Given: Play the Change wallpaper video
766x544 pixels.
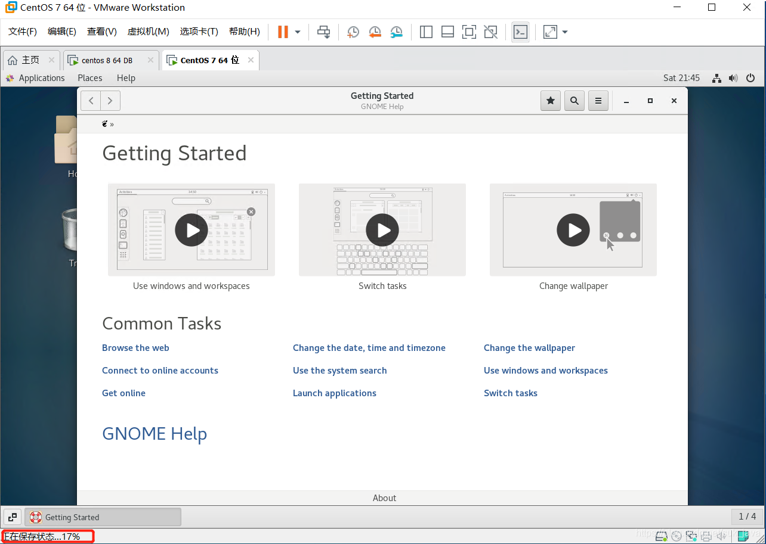Looking at the screenshot, I should coord(573,230).
